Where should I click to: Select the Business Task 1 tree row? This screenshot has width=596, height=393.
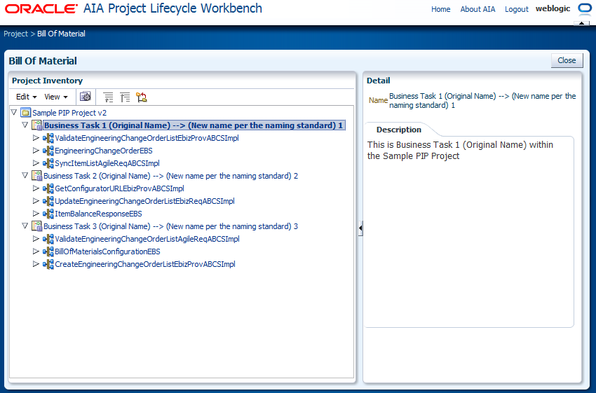[194, 125]
